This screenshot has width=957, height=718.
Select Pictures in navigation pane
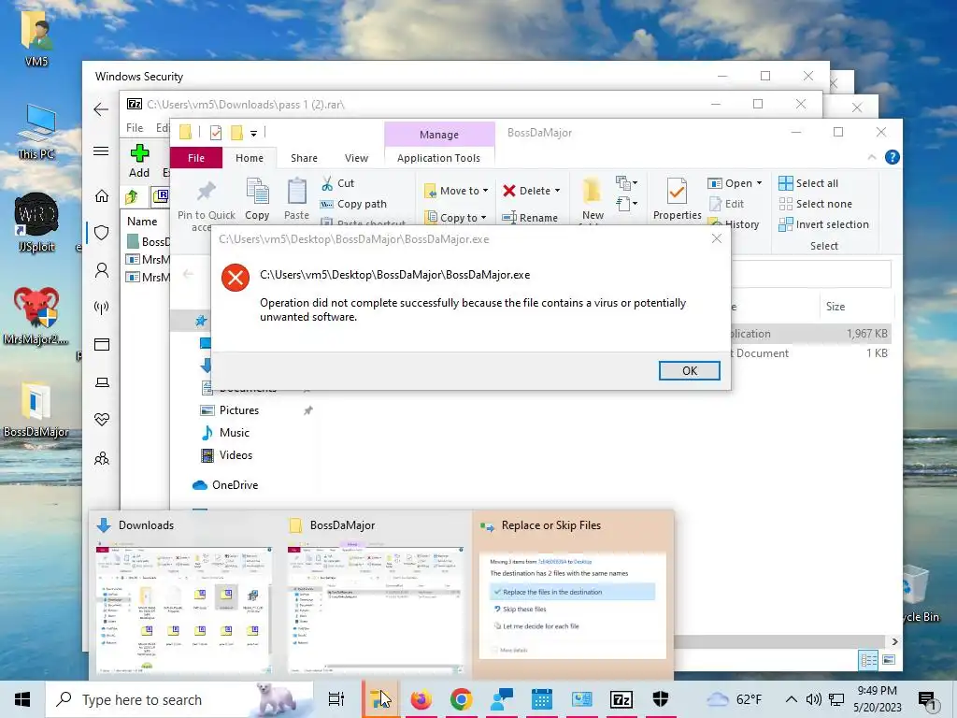click(x=238, y=410)
